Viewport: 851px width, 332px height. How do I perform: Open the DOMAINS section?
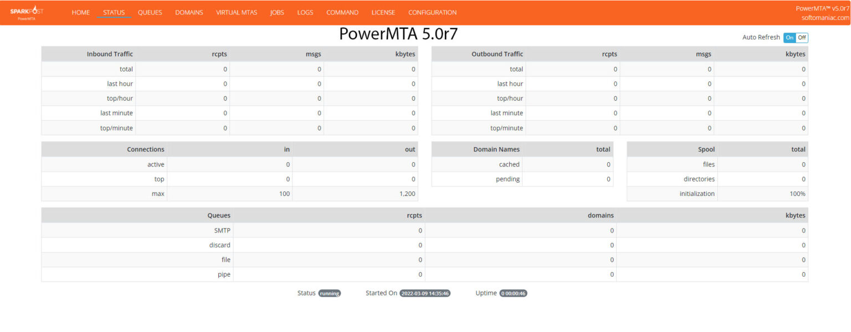pos(189,12)
